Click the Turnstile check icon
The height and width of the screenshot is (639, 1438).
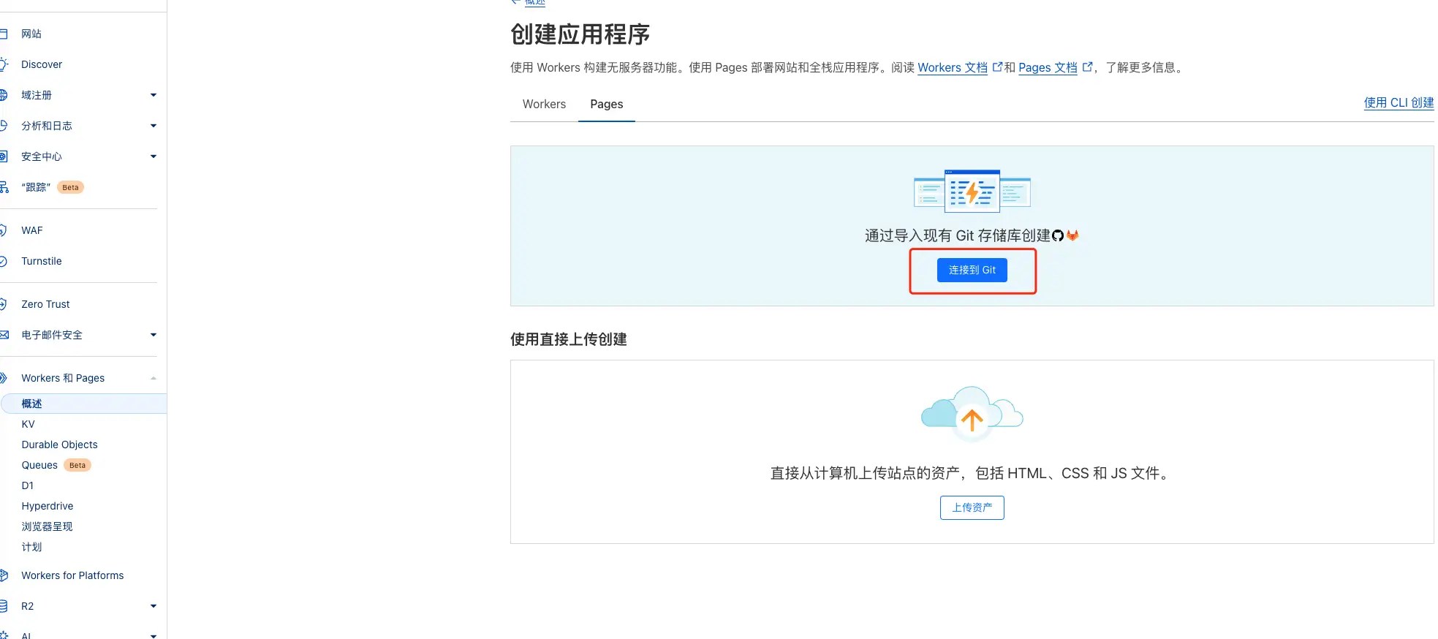pyautogui.click(x=3, y=261)
